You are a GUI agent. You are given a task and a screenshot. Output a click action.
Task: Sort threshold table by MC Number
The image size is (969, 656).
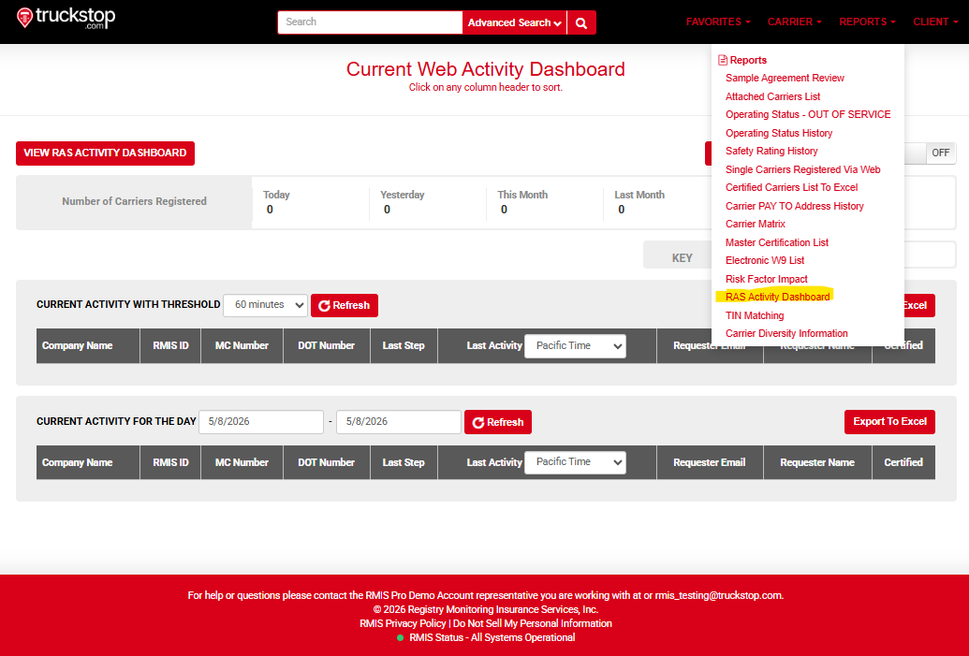pos(242,345)
